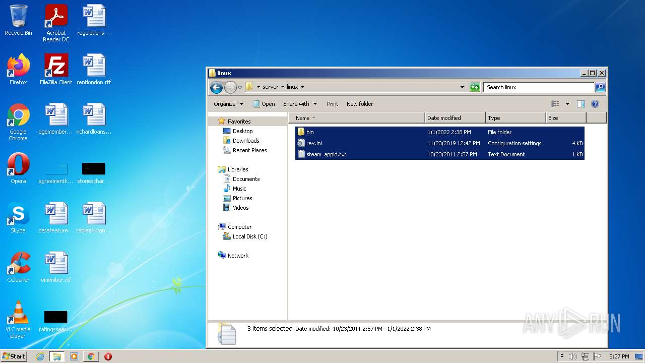Select the agemember document on desktop
645x363 pixels.
(x=56, y=119)
